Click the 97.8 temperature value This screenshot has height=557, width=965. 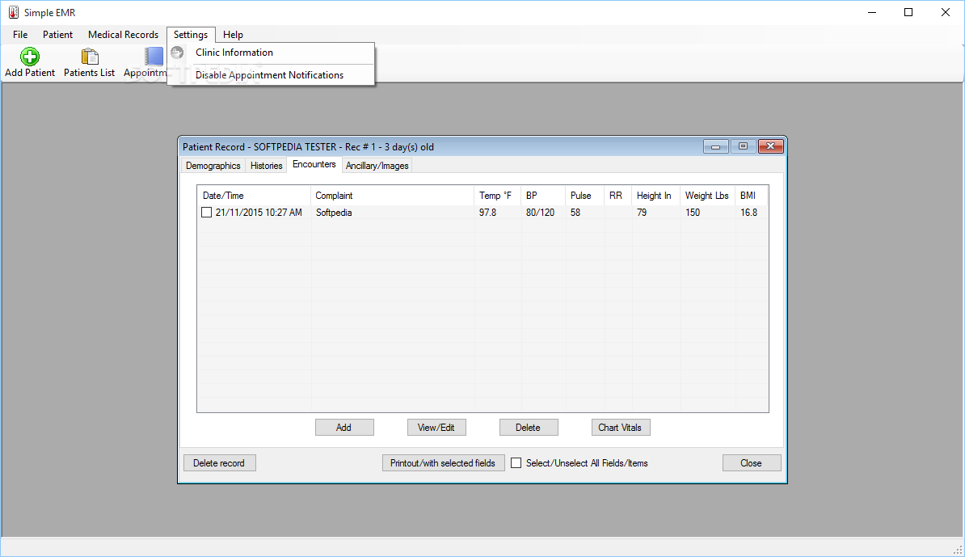click(x=487, y=213)
